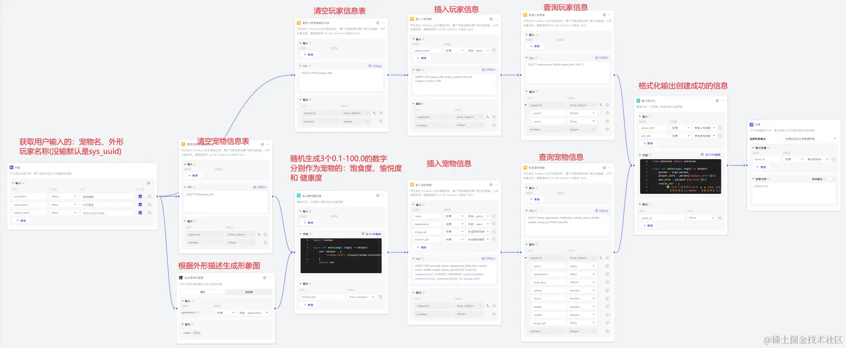Viewport: 846px width, 348px height.
Task: Test-run the DELETE FROM pet_info node
Action: [262, 144]
